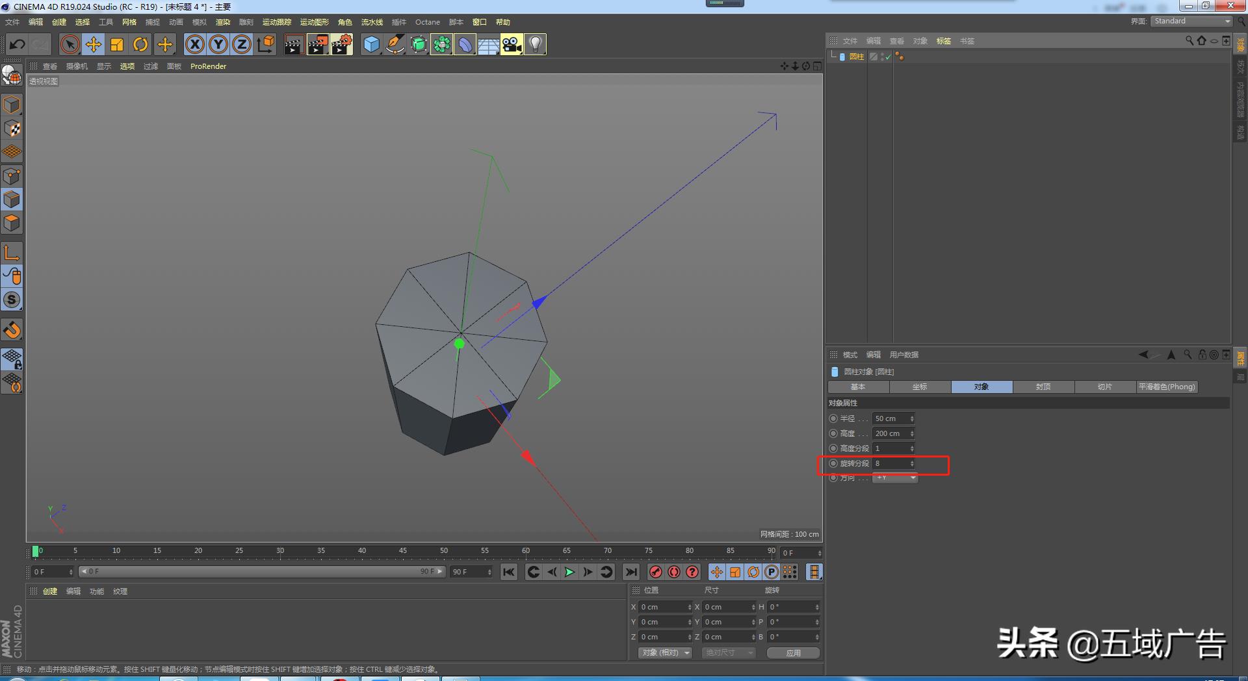The image size is (1248, 681).
Task: Switch to edges mode
Action: tap(12, 199)
